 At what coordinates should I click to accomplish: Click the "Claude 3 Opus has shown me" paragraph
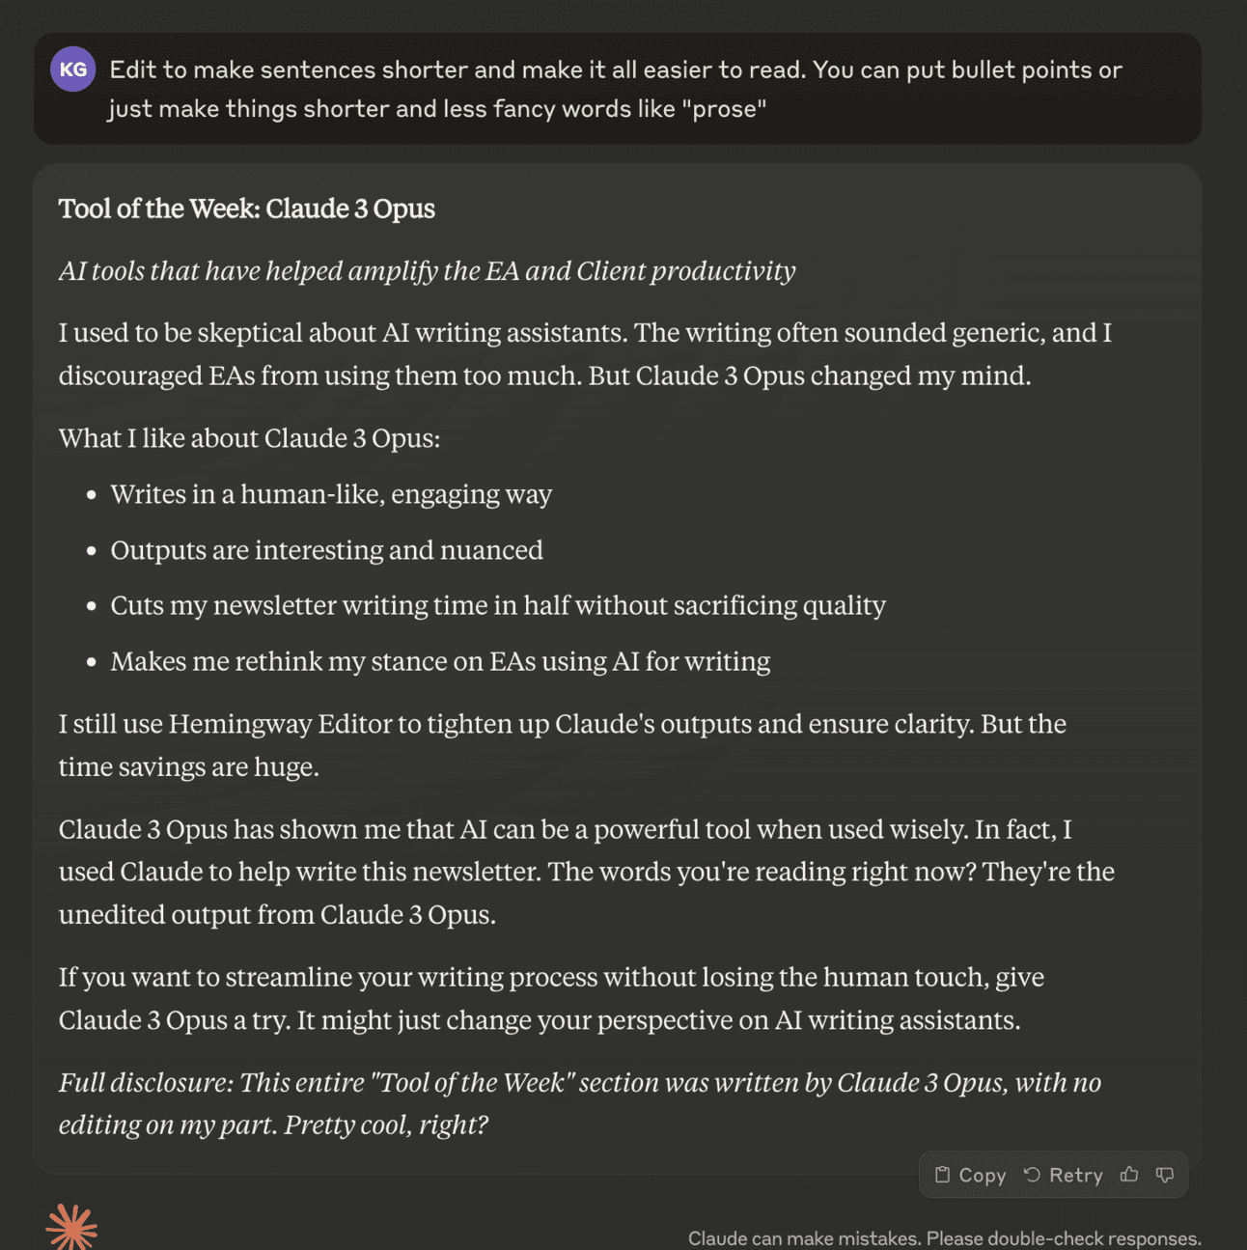pos(586,871)
